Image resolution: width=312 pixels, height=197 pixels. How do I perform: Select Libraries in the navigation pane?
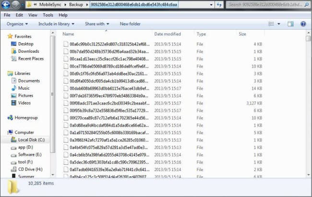pos(19,73)
